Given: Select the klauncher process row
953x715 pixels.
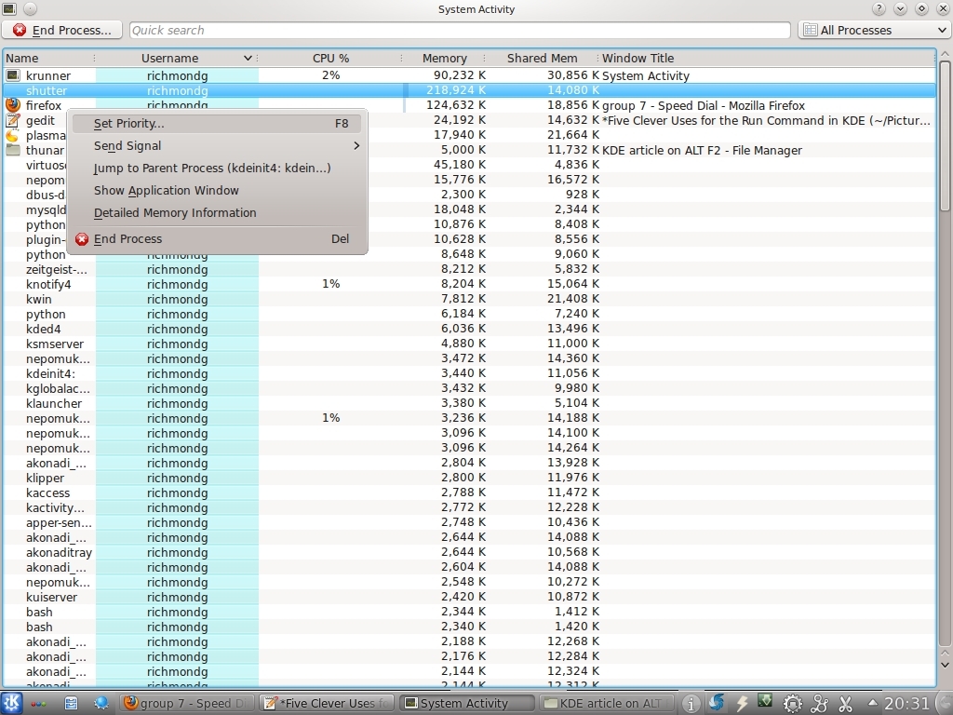Looking at the screenshot, I should pos(469,403).
